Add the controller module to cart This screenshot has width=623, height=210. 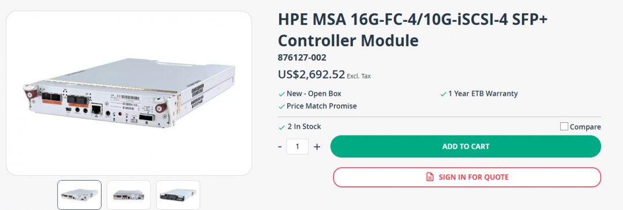[x=466, y=147]
